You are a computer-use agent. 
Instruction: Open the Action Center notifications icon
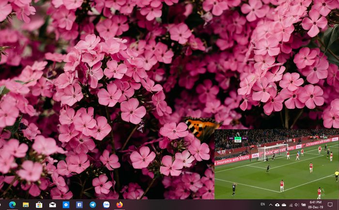coord(330,205)
